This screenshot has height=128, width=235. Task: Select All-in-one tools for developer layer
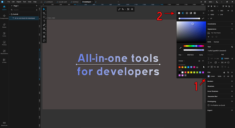[24, 18]
